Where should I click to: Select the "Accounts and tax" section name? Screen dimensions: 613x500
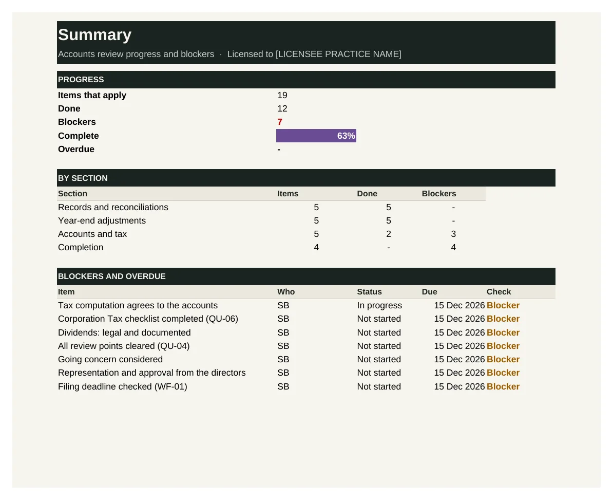pos(92,234)
